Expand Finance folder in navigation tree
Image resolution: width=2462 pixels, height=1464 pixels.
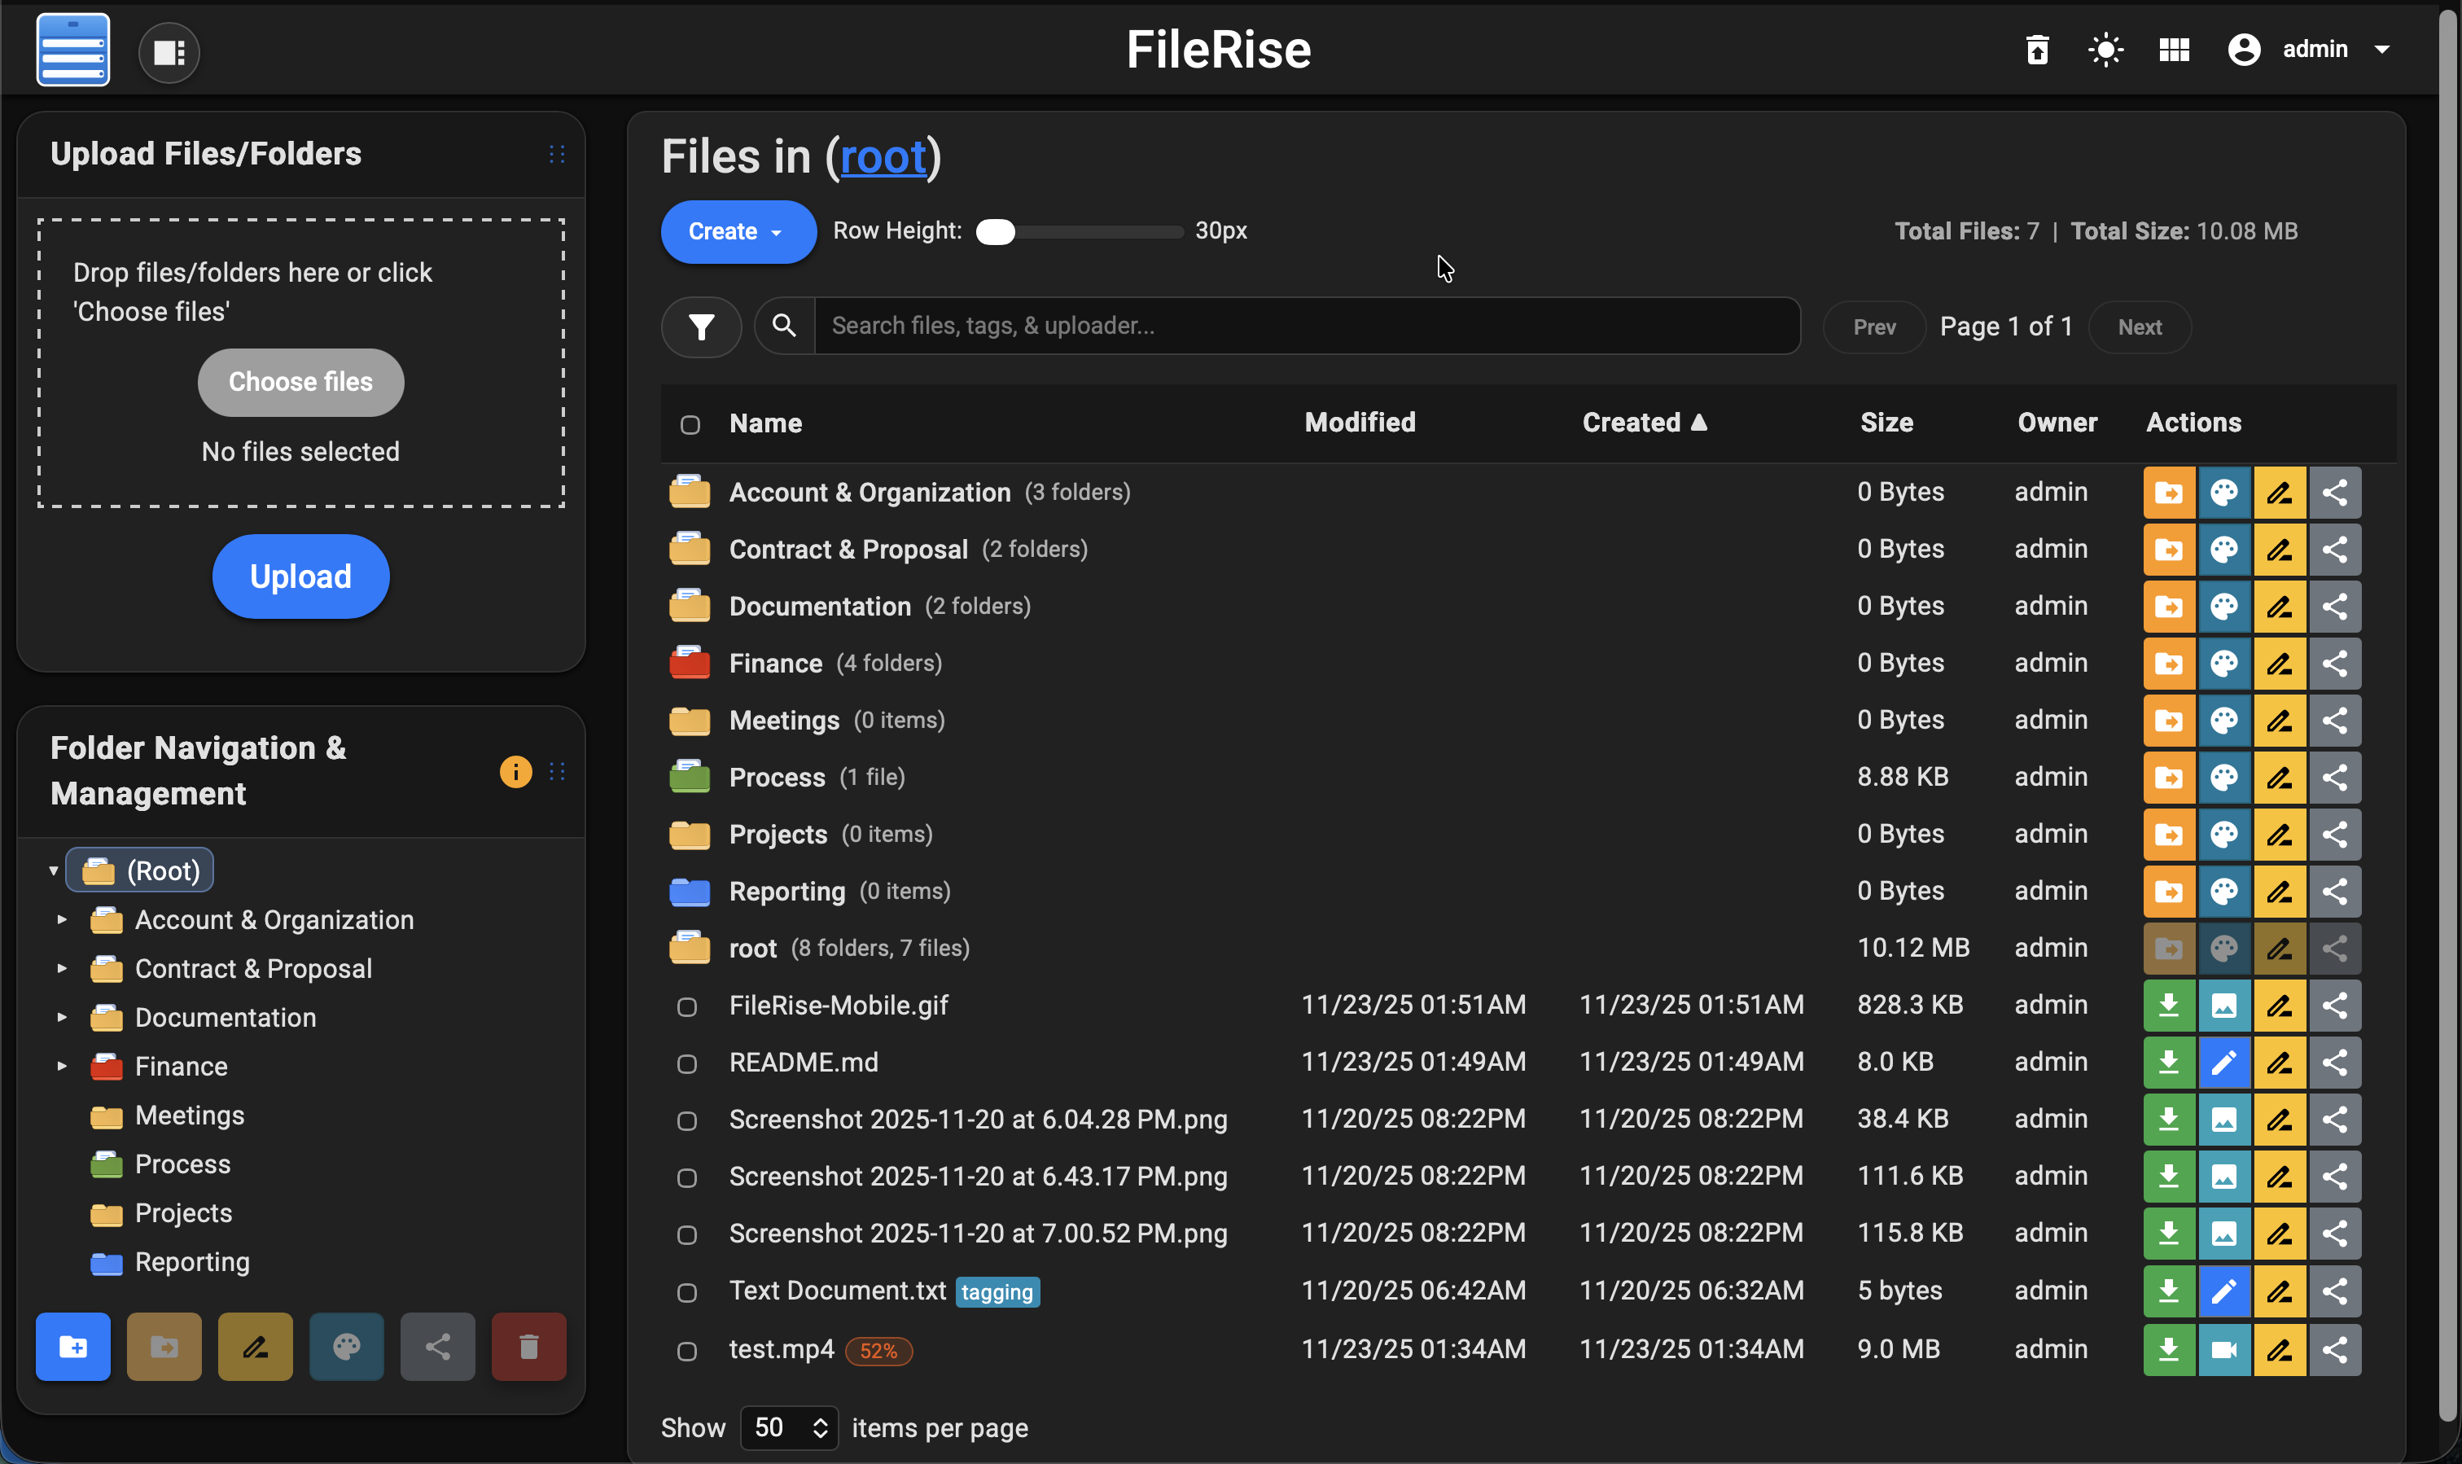pyautogui.click(x=62, y=1067)
